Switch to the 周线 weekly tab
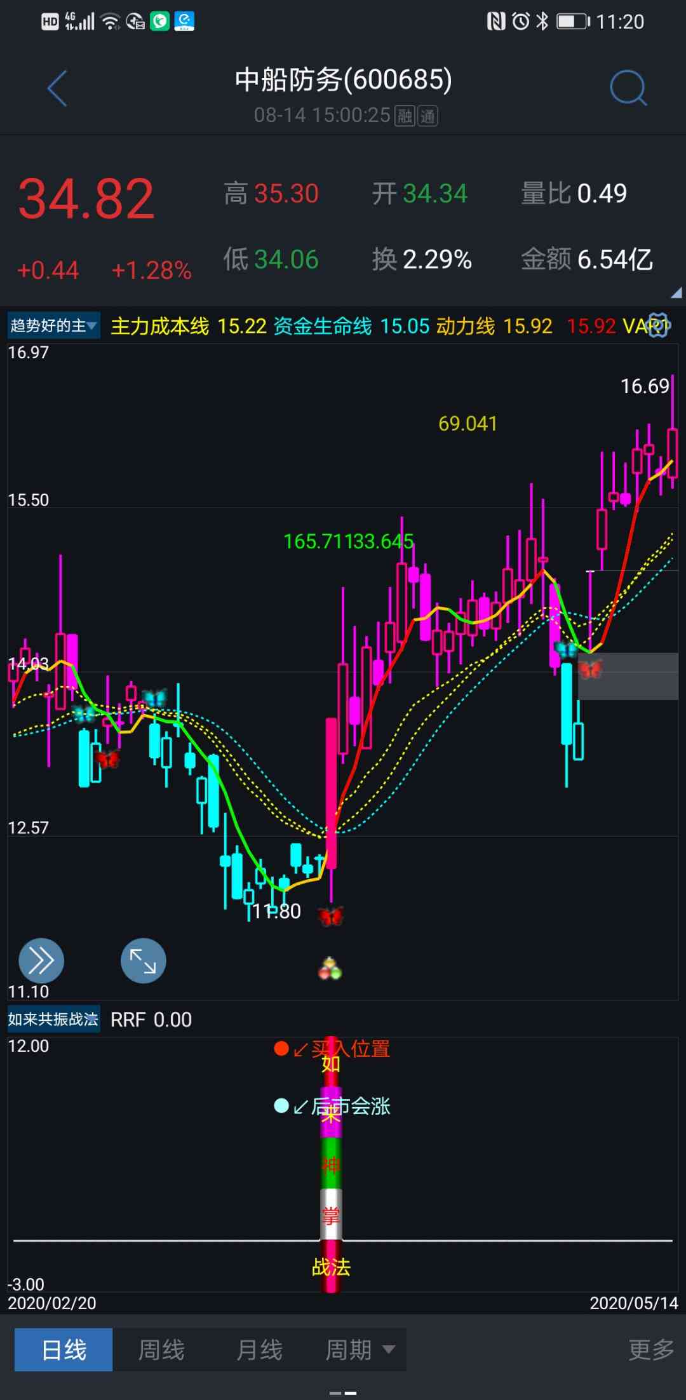This screenshot has width=686, height=1400. [x=161, y=1349]
